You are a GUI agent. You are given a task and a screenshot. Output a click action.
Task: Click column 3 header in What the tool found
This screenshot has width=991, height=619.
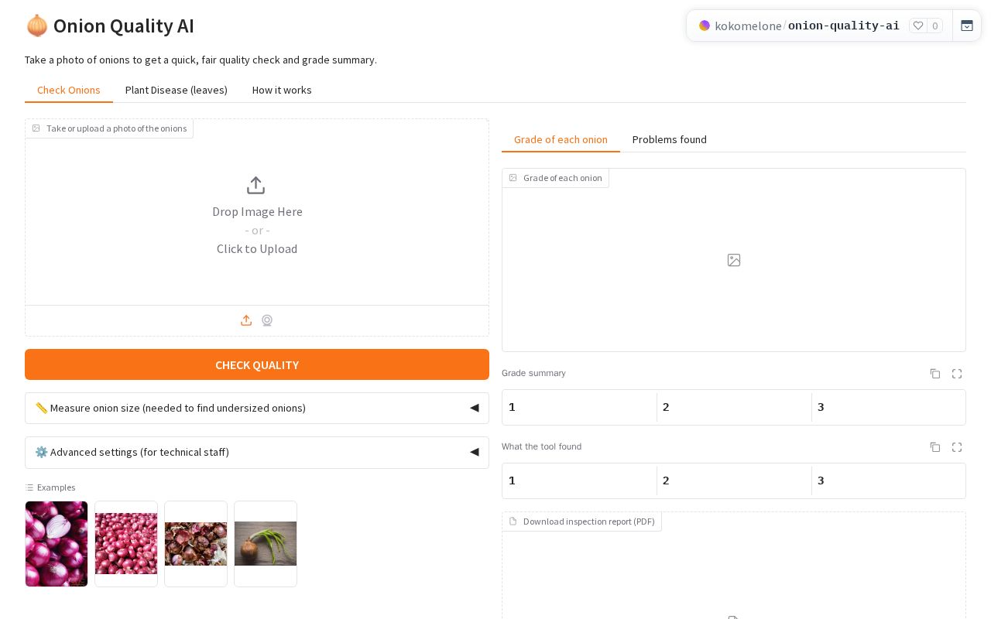pos(888,480)
